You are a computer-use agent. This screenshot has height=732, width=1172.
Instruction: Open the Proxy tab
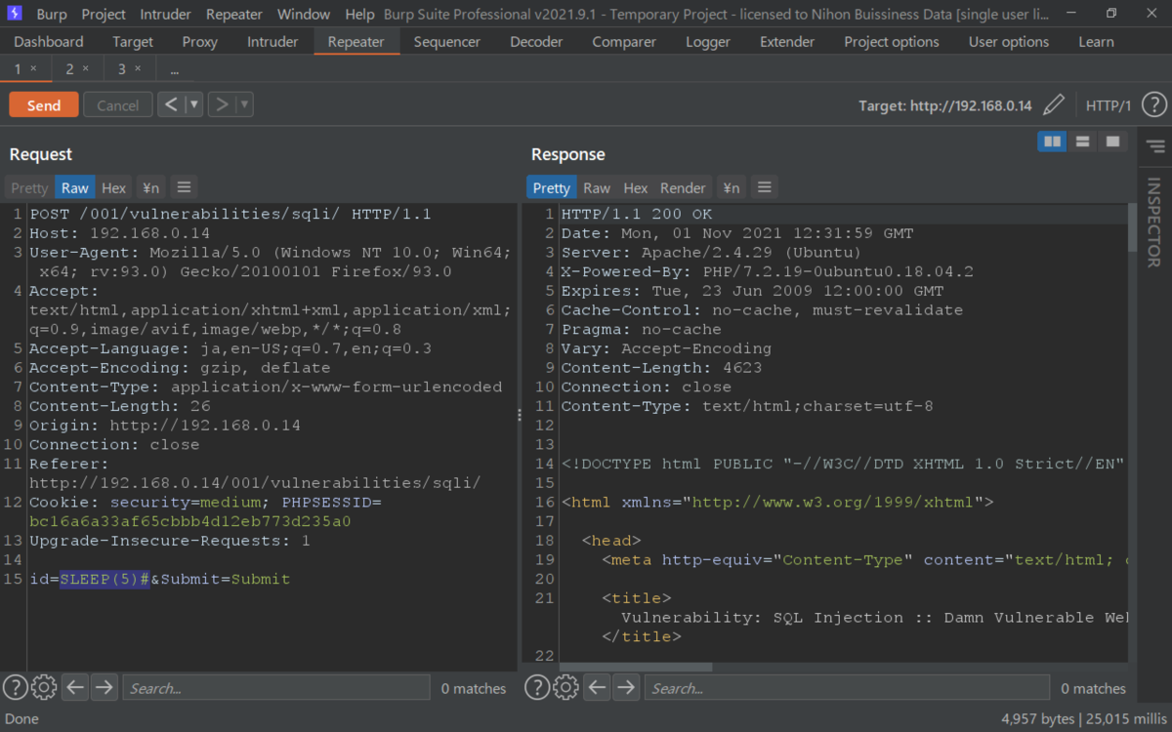[200, 42]
